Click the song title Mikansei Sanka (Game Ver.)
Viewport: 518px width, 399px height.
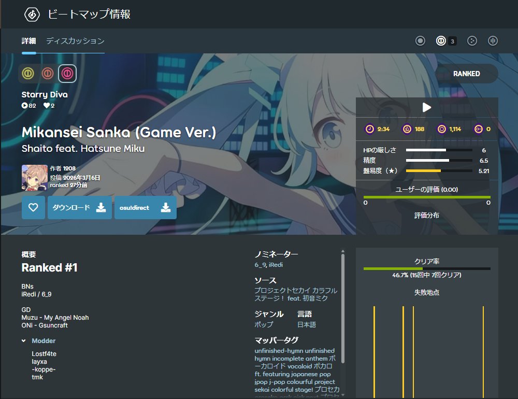click(x=119, y=132)
